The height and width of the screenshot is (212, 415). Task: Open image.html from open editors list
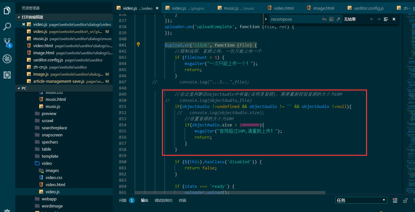point(64,53)
